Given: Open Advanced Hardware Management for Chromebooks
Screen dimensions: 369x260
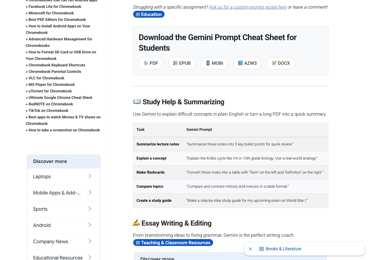Looking at the screenshot, I should (59, 42).
